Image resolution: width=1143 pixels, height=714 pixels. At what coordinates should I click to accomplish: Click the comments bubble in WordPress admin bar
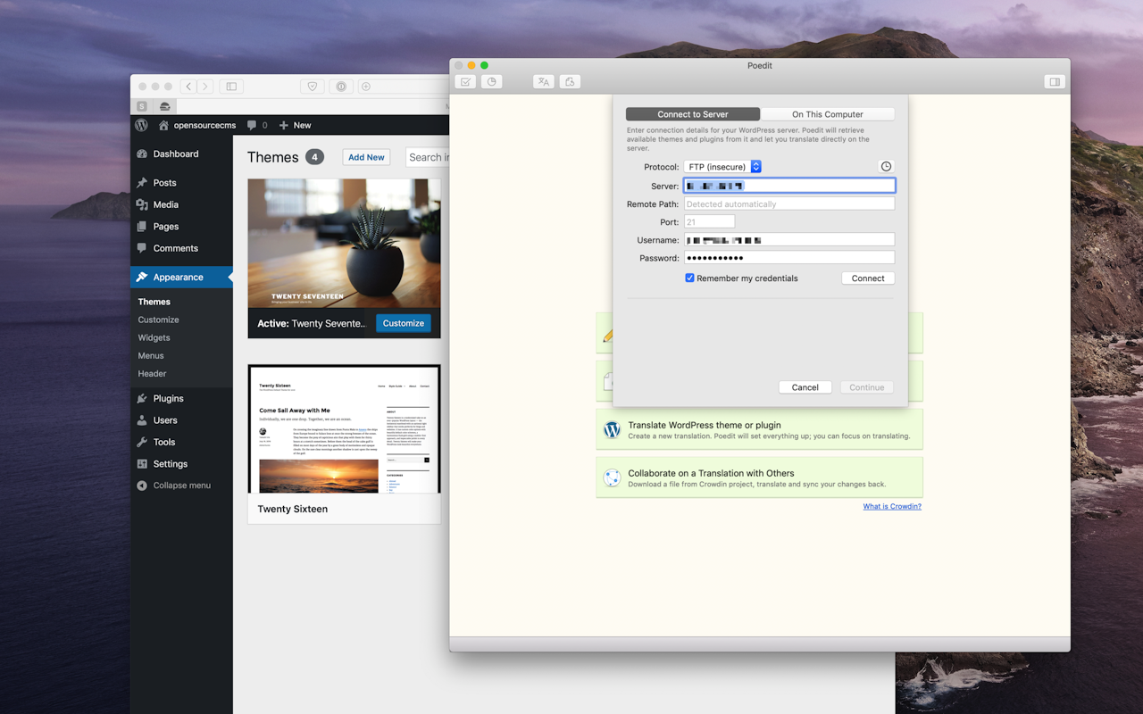coord(257,125)
